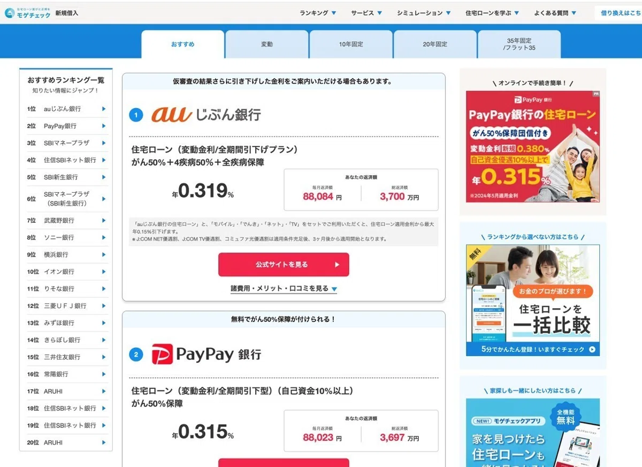Screen dimensions: 642x467
Task: Click arrow icon beside 13位 みずほ銀行
Action: coord(104,323)
